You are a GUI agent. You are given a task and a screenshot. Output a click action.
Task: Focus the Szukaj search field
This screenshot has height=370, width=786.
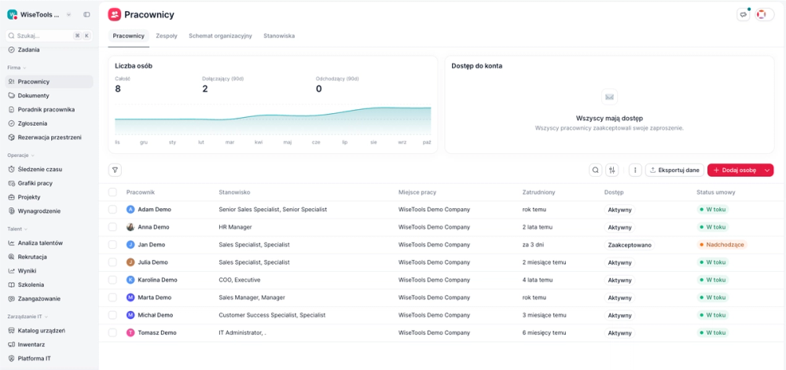point(49,36)
